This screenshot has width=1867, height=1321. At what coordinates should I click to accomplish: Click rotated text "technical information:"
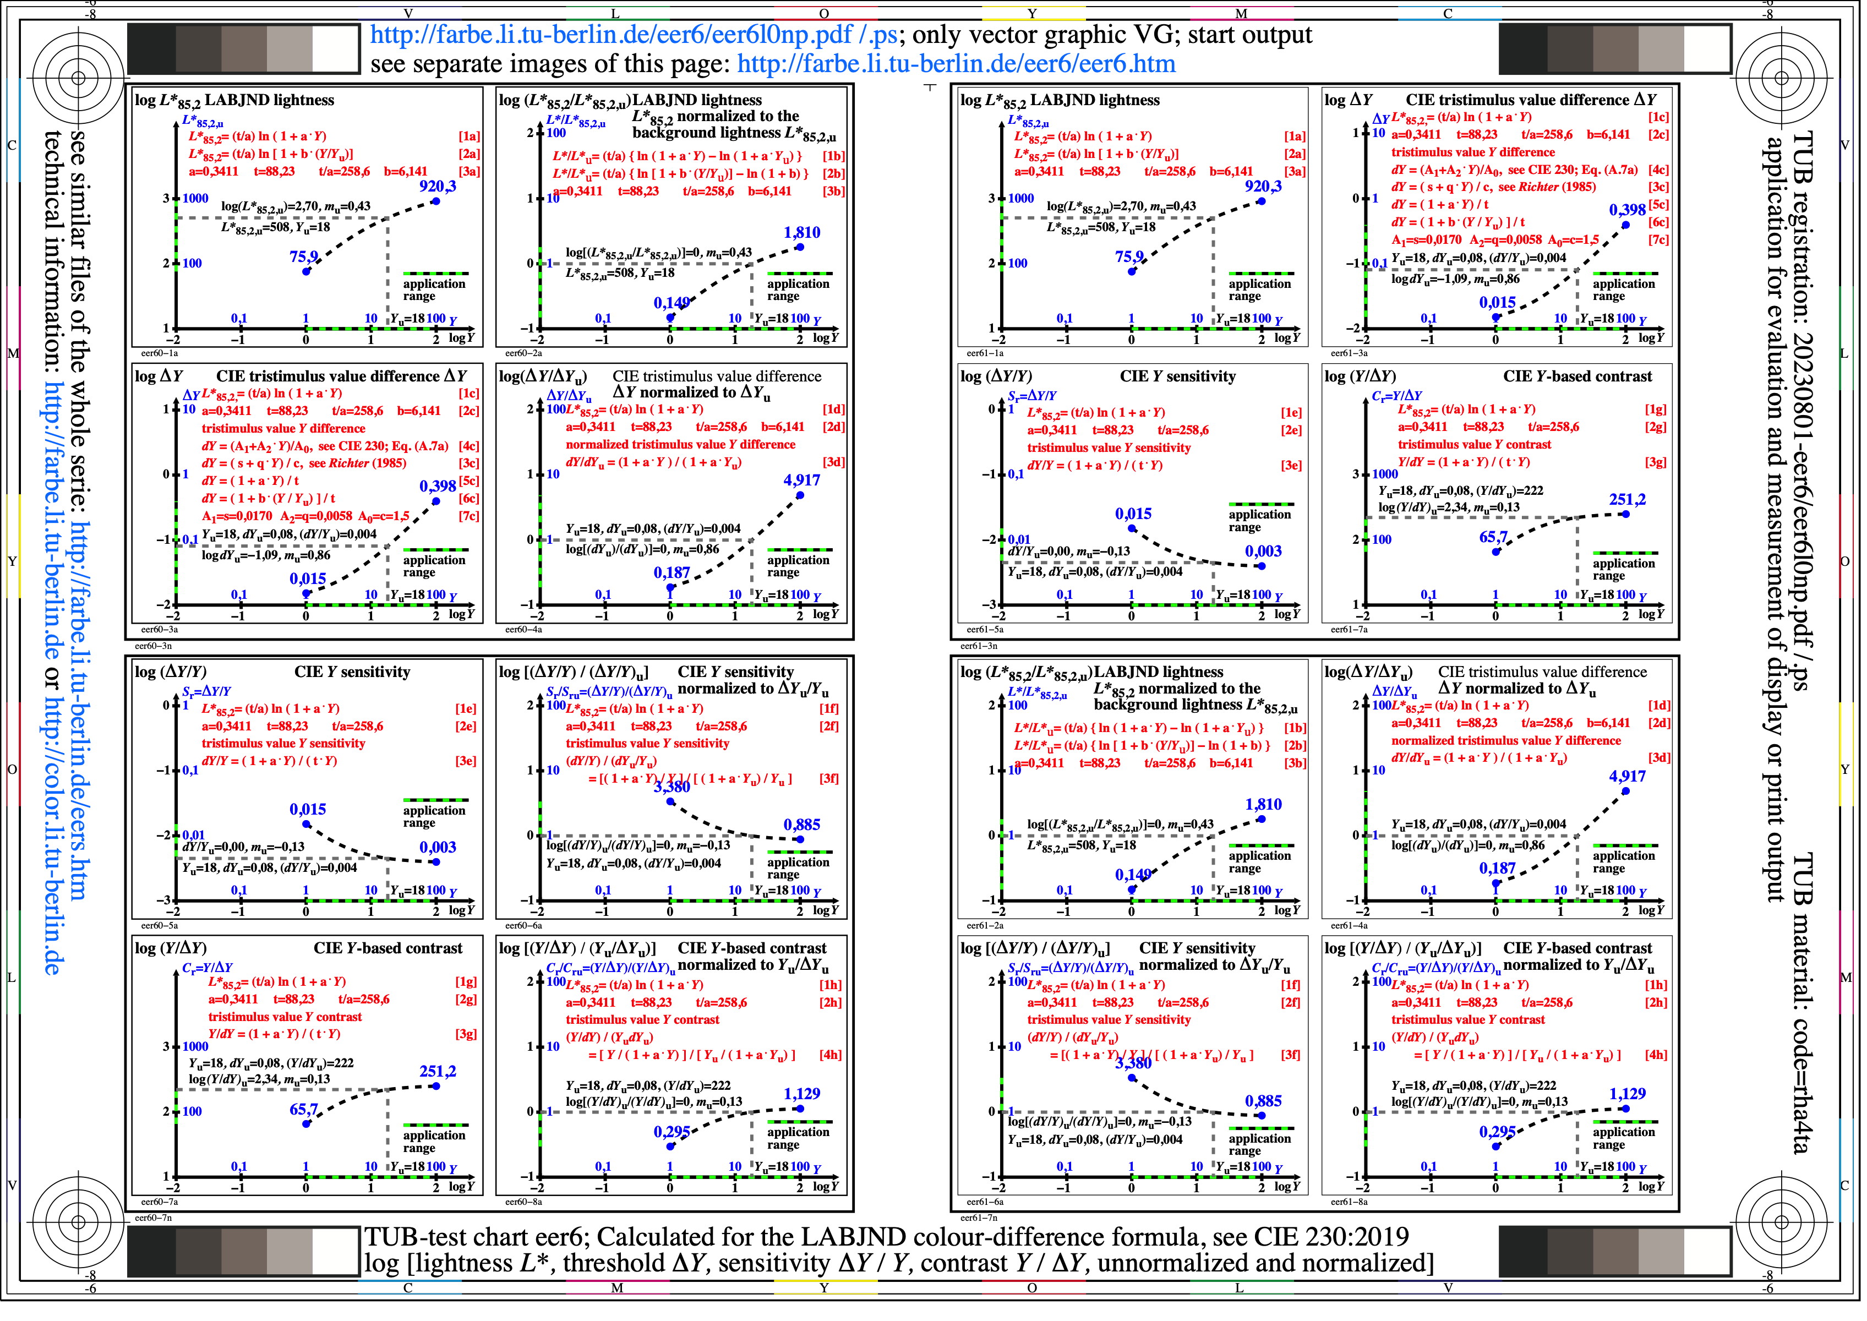click(52, 253)
